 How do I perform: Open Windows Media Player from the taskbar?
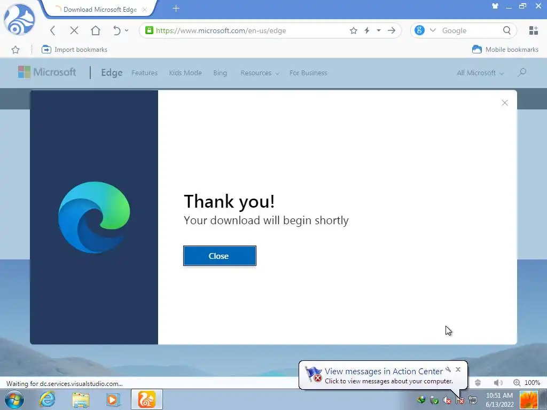[x=113, y=399]
